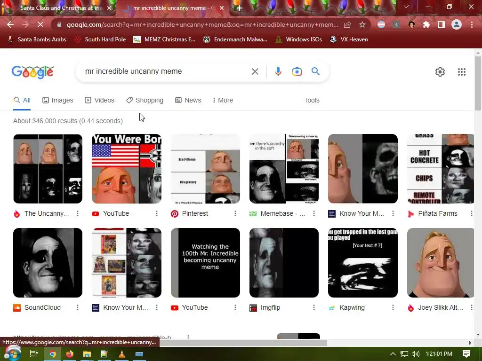Screen dimensions: 482x361
Task: Open the volume control in system tray
Action: [x=415, y=354]
